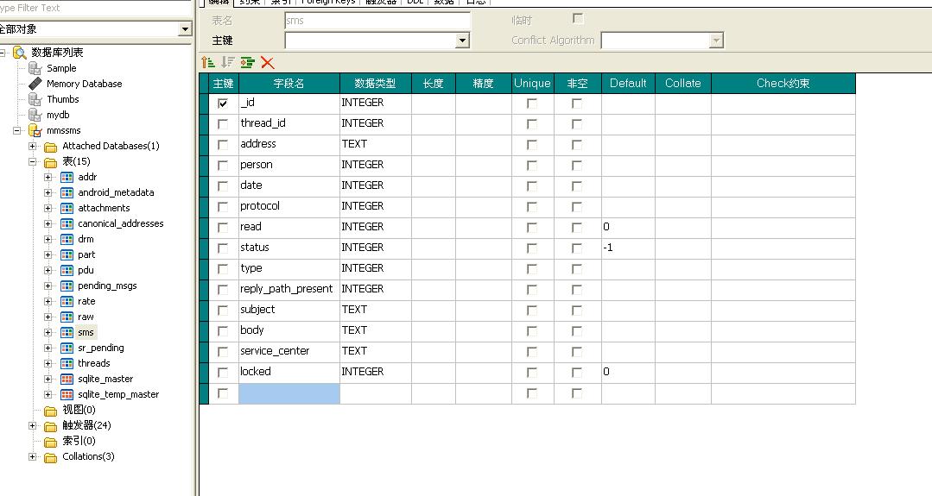
Task: Click the move field down icon
Action: 228,62
